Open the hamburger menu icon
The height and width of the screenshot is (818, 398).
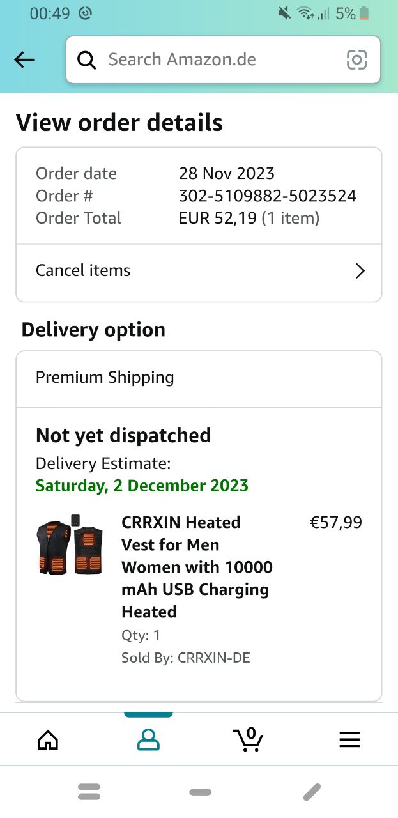point(349,740)
